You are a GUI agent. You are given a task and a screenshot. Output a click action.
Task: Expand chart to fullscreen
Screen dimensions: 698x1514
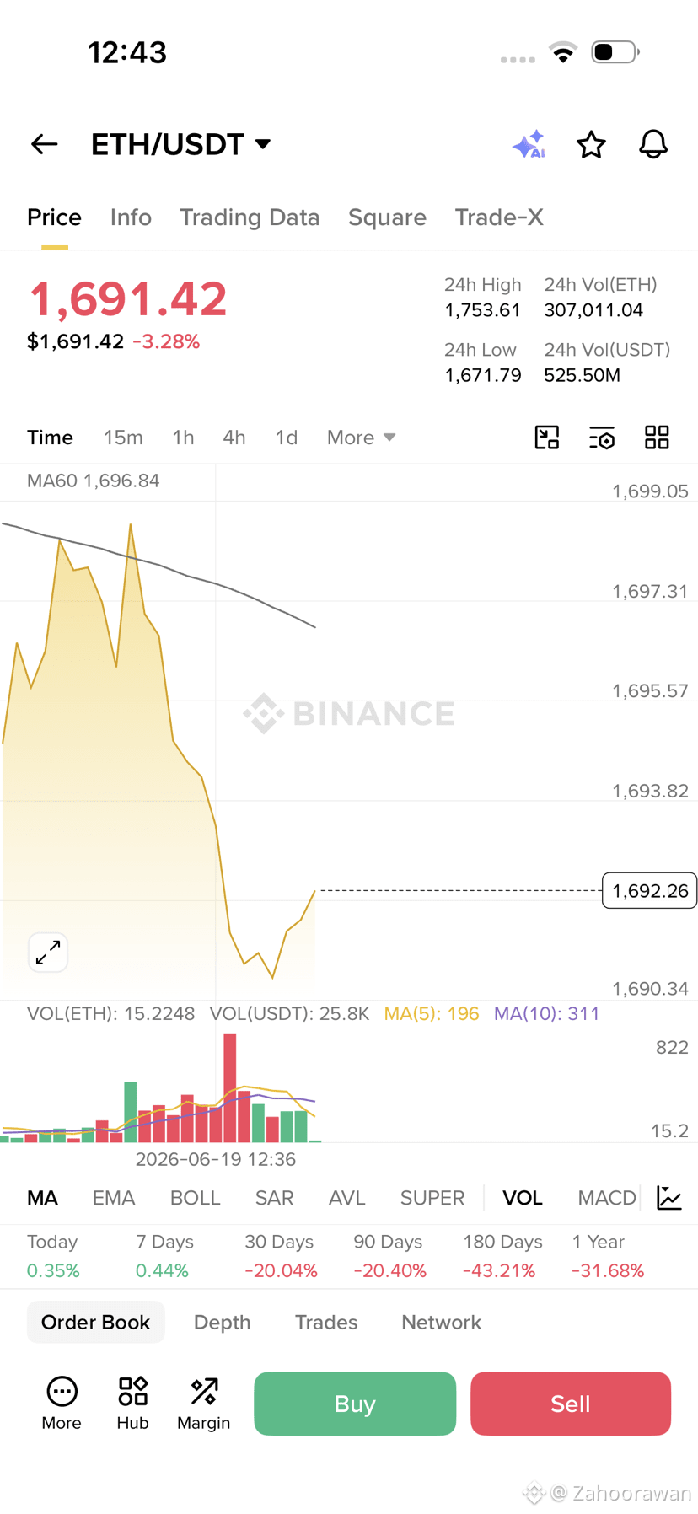(48, 953)
